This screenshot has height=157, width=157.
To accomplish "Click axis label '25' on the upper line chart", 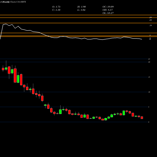I will (150, 20).
